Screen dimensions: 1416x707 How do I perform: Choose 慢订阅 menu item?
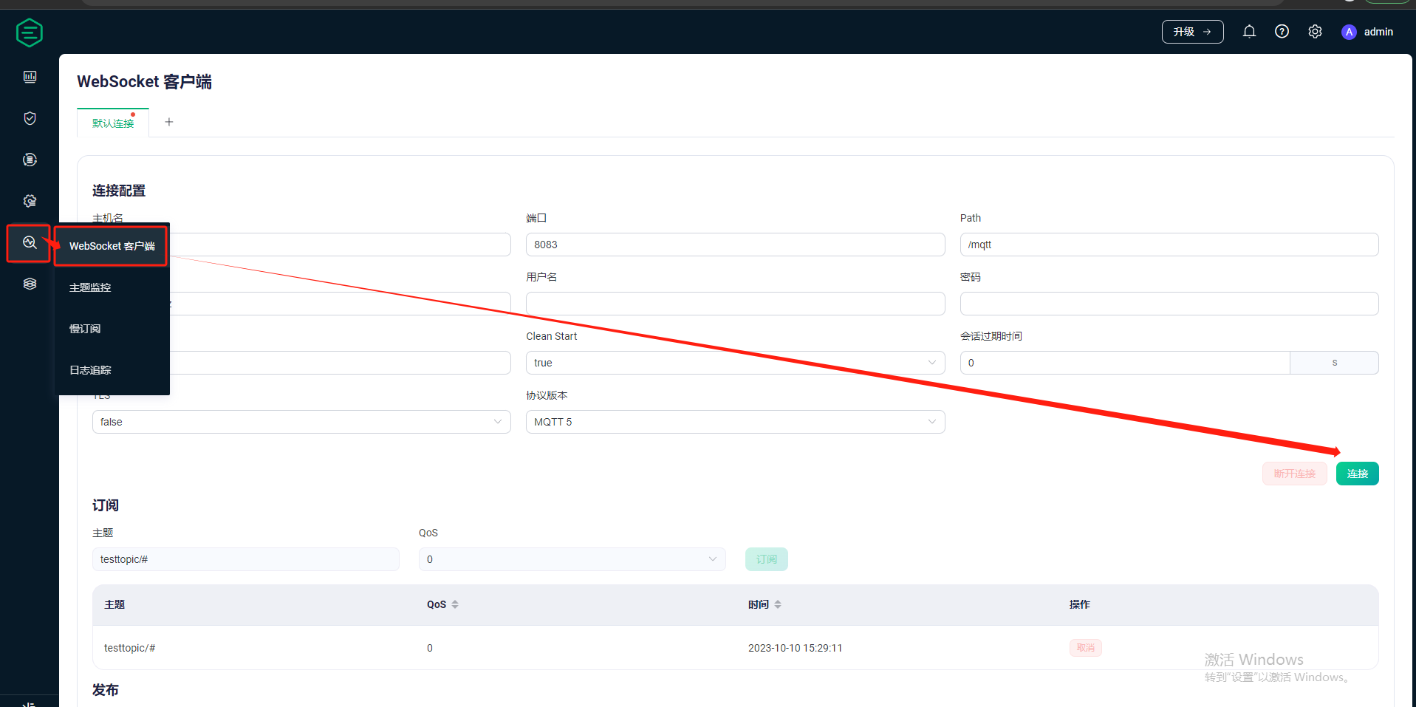(112, 329)
